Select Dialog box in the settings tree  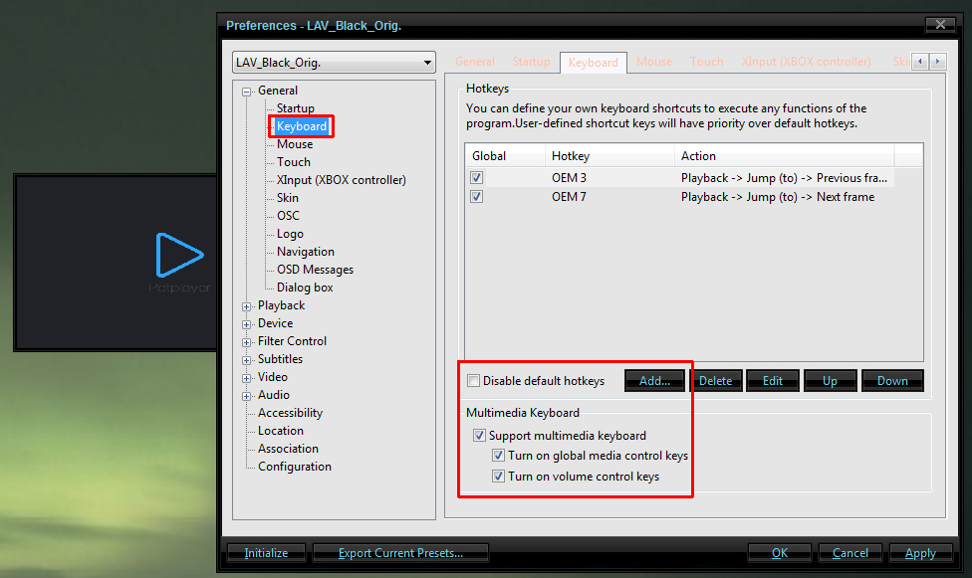pyautogui.click(x=305, y=289)
